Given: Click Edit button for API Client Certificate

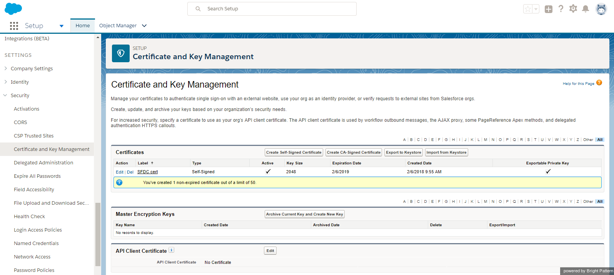Looking at the screenshot, I should [x=270, y=251].
